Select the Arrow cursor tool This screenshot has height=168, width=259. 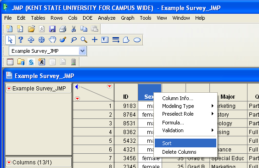tap(10, 40)
